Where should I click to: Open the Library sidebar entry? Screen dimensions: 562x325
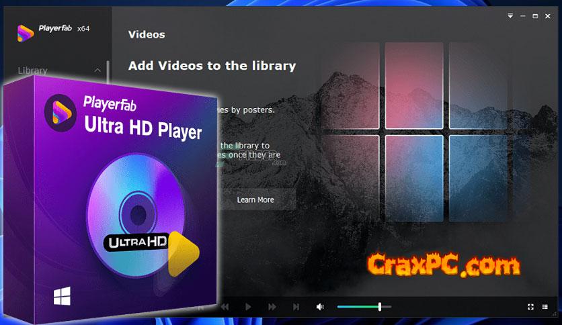[x=33, y=71]
